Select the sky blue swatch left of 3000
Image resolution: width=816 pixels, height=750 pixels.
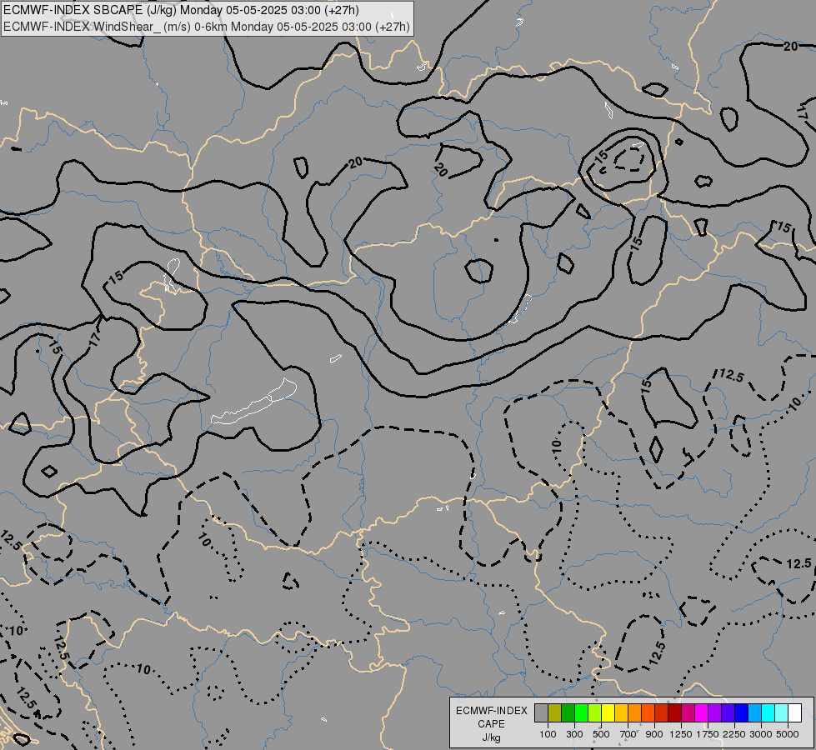(754, 713)
